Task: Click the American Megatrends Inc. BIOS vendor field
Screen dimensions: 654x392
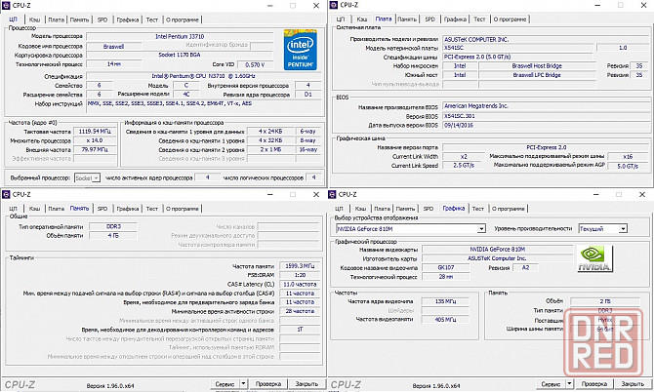Action: tap(545, 106)
